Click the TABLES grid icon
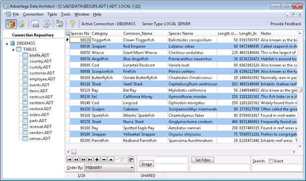Screen dimensions: 306x181 point(19,49)
